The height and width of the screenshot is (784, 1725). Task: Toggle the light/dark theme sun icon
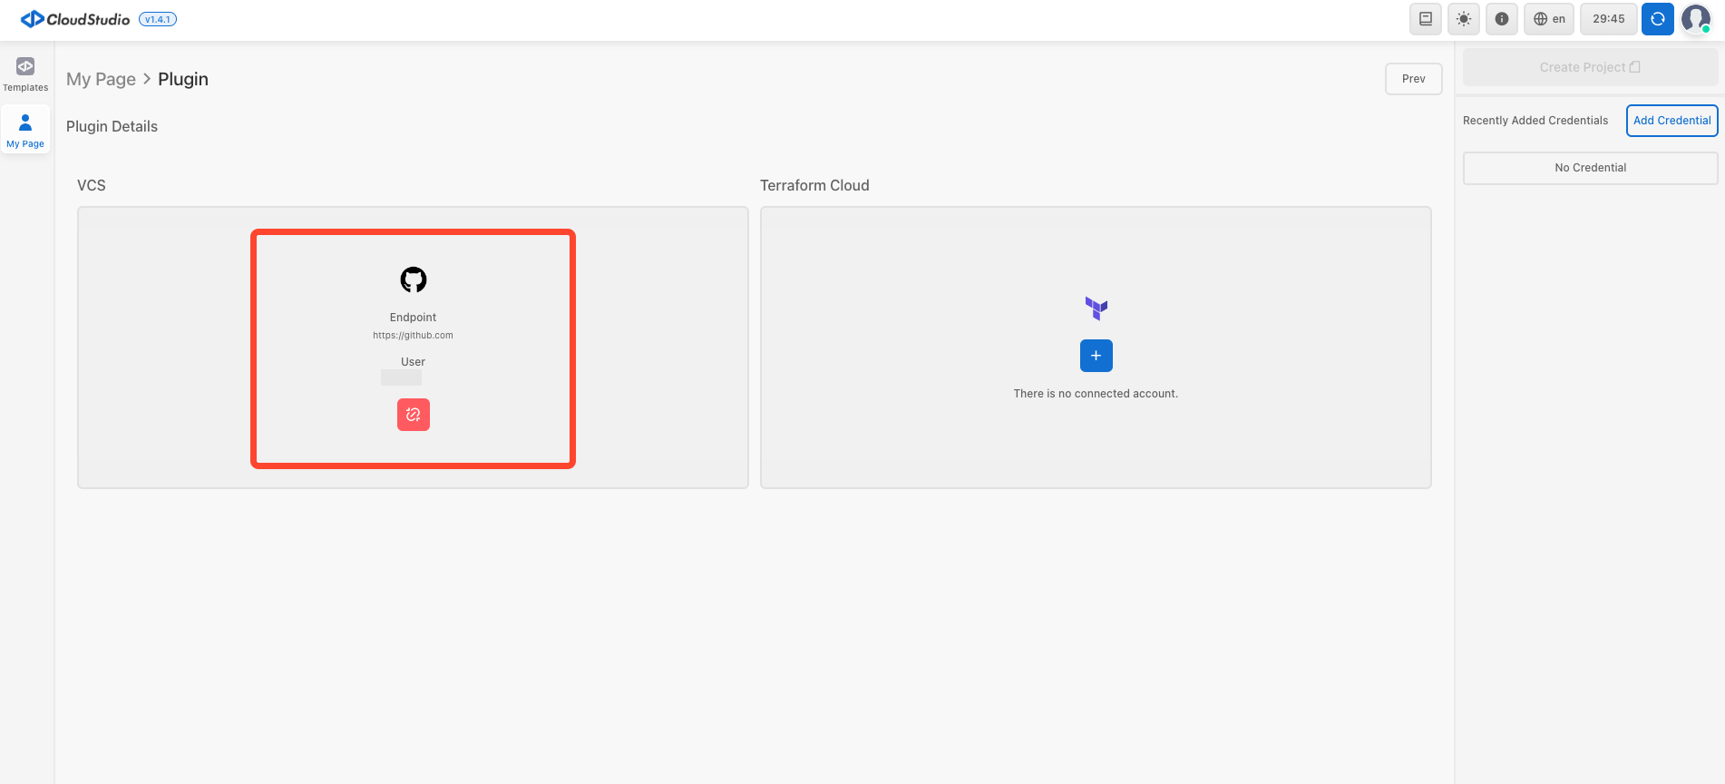[x=1464, y=19]
